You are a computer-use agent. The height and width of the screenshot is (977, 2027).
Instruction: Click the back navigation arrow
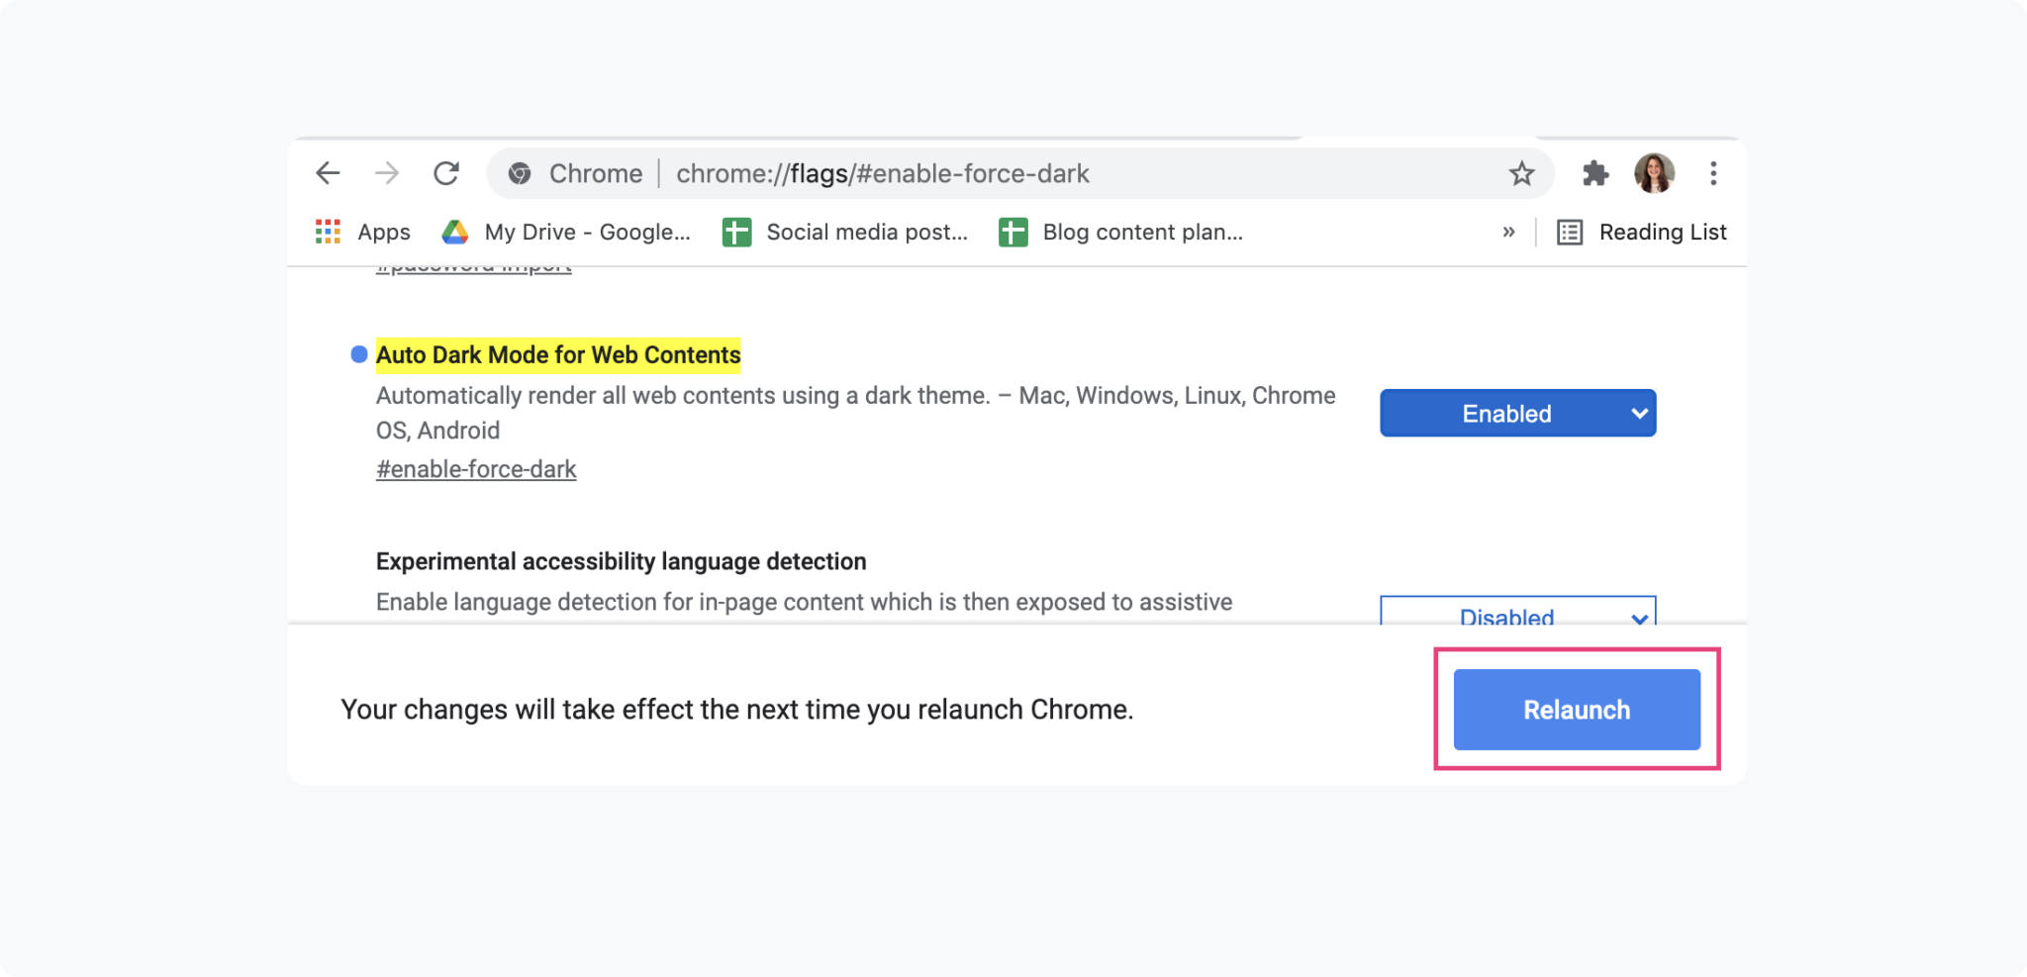pyautogui.click(x=329, y=173)
